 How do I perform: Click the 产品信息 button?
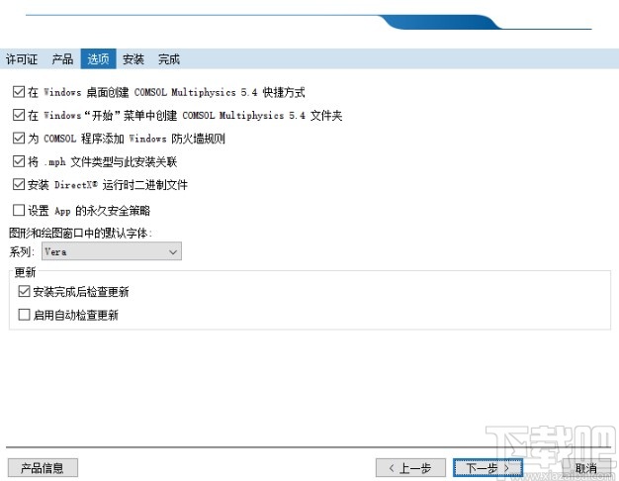pos(43,468)
